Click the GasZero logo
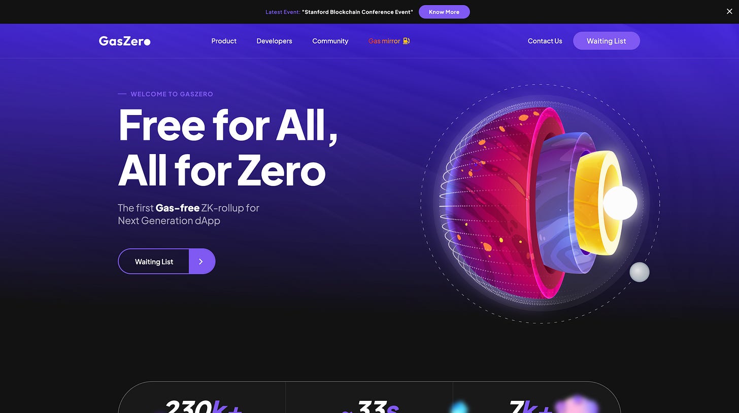 [x=124, y=41]
